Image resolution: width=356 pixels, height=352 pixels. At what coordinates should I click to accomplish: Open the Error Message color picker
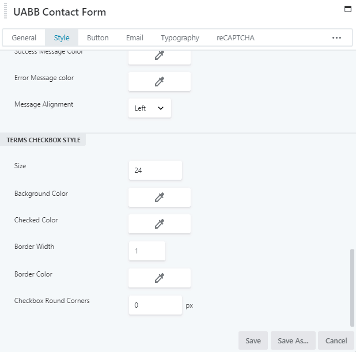point(159,82)
